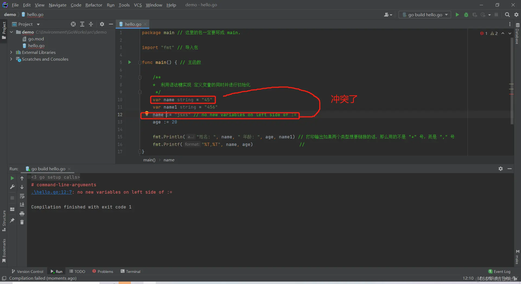This screenshot has height=284, width=521.
Task: Clear all Run console output
Action: (22, 222)
